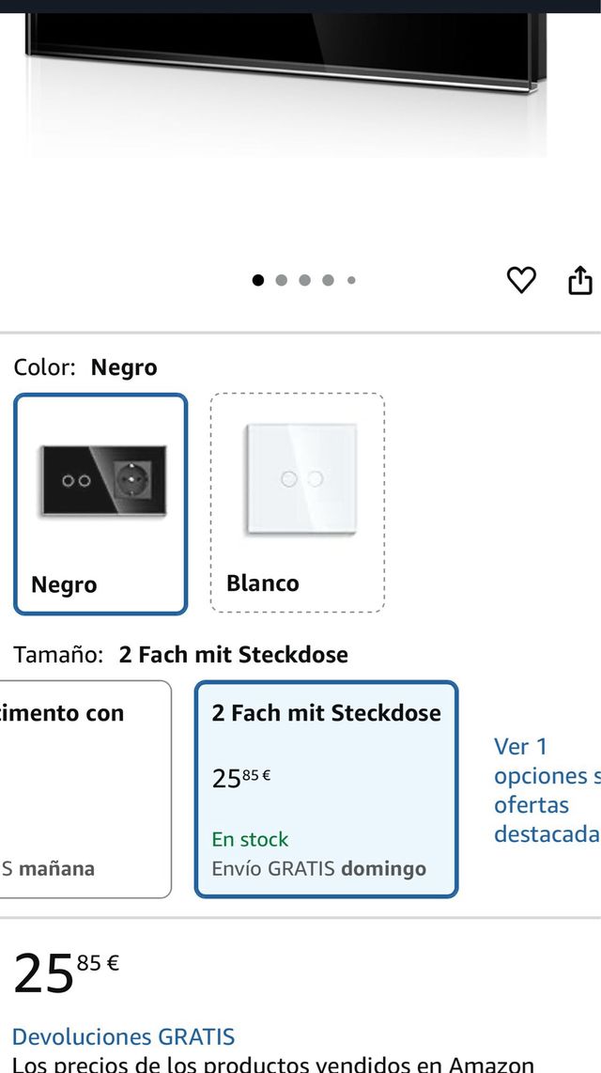Click the "En stock" availability text
Screen dimensions: 601x1073
click(249, 839)
